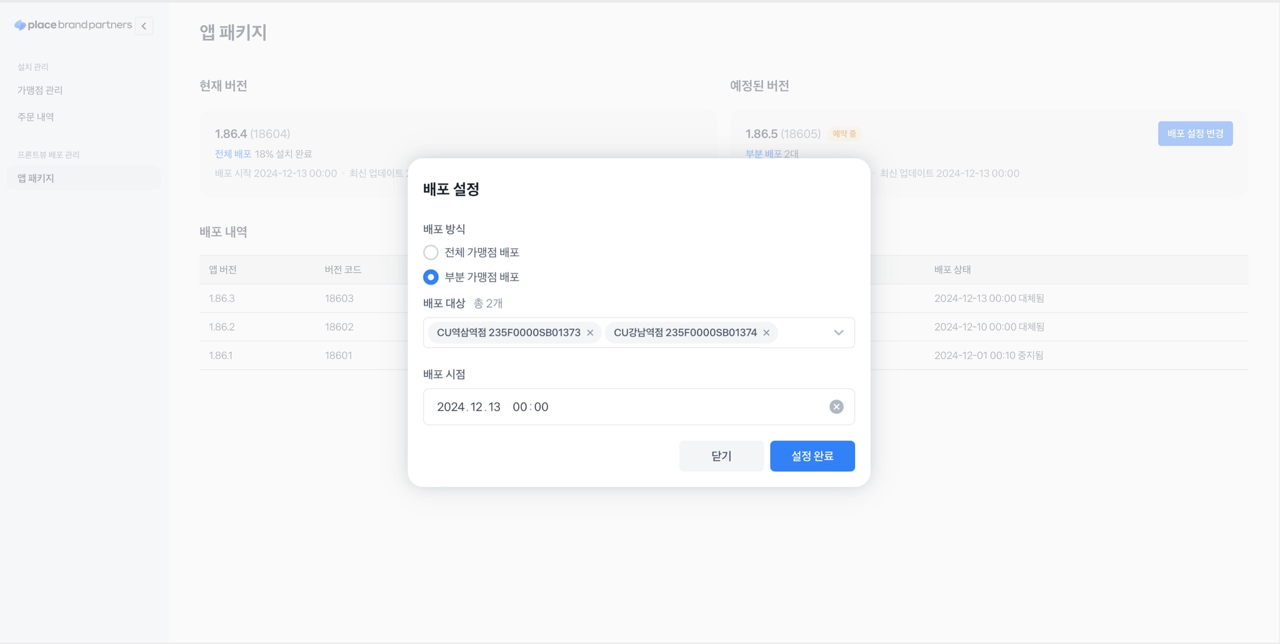Click version code 18602
Image resolution: width=1280 pixels, height=644 pixels.
point(339,327)
